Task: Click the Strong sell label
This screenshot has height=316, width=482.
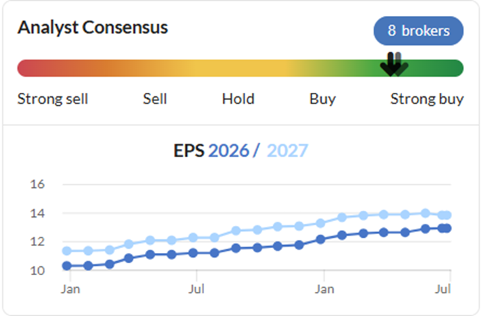Action: (53, 99)
